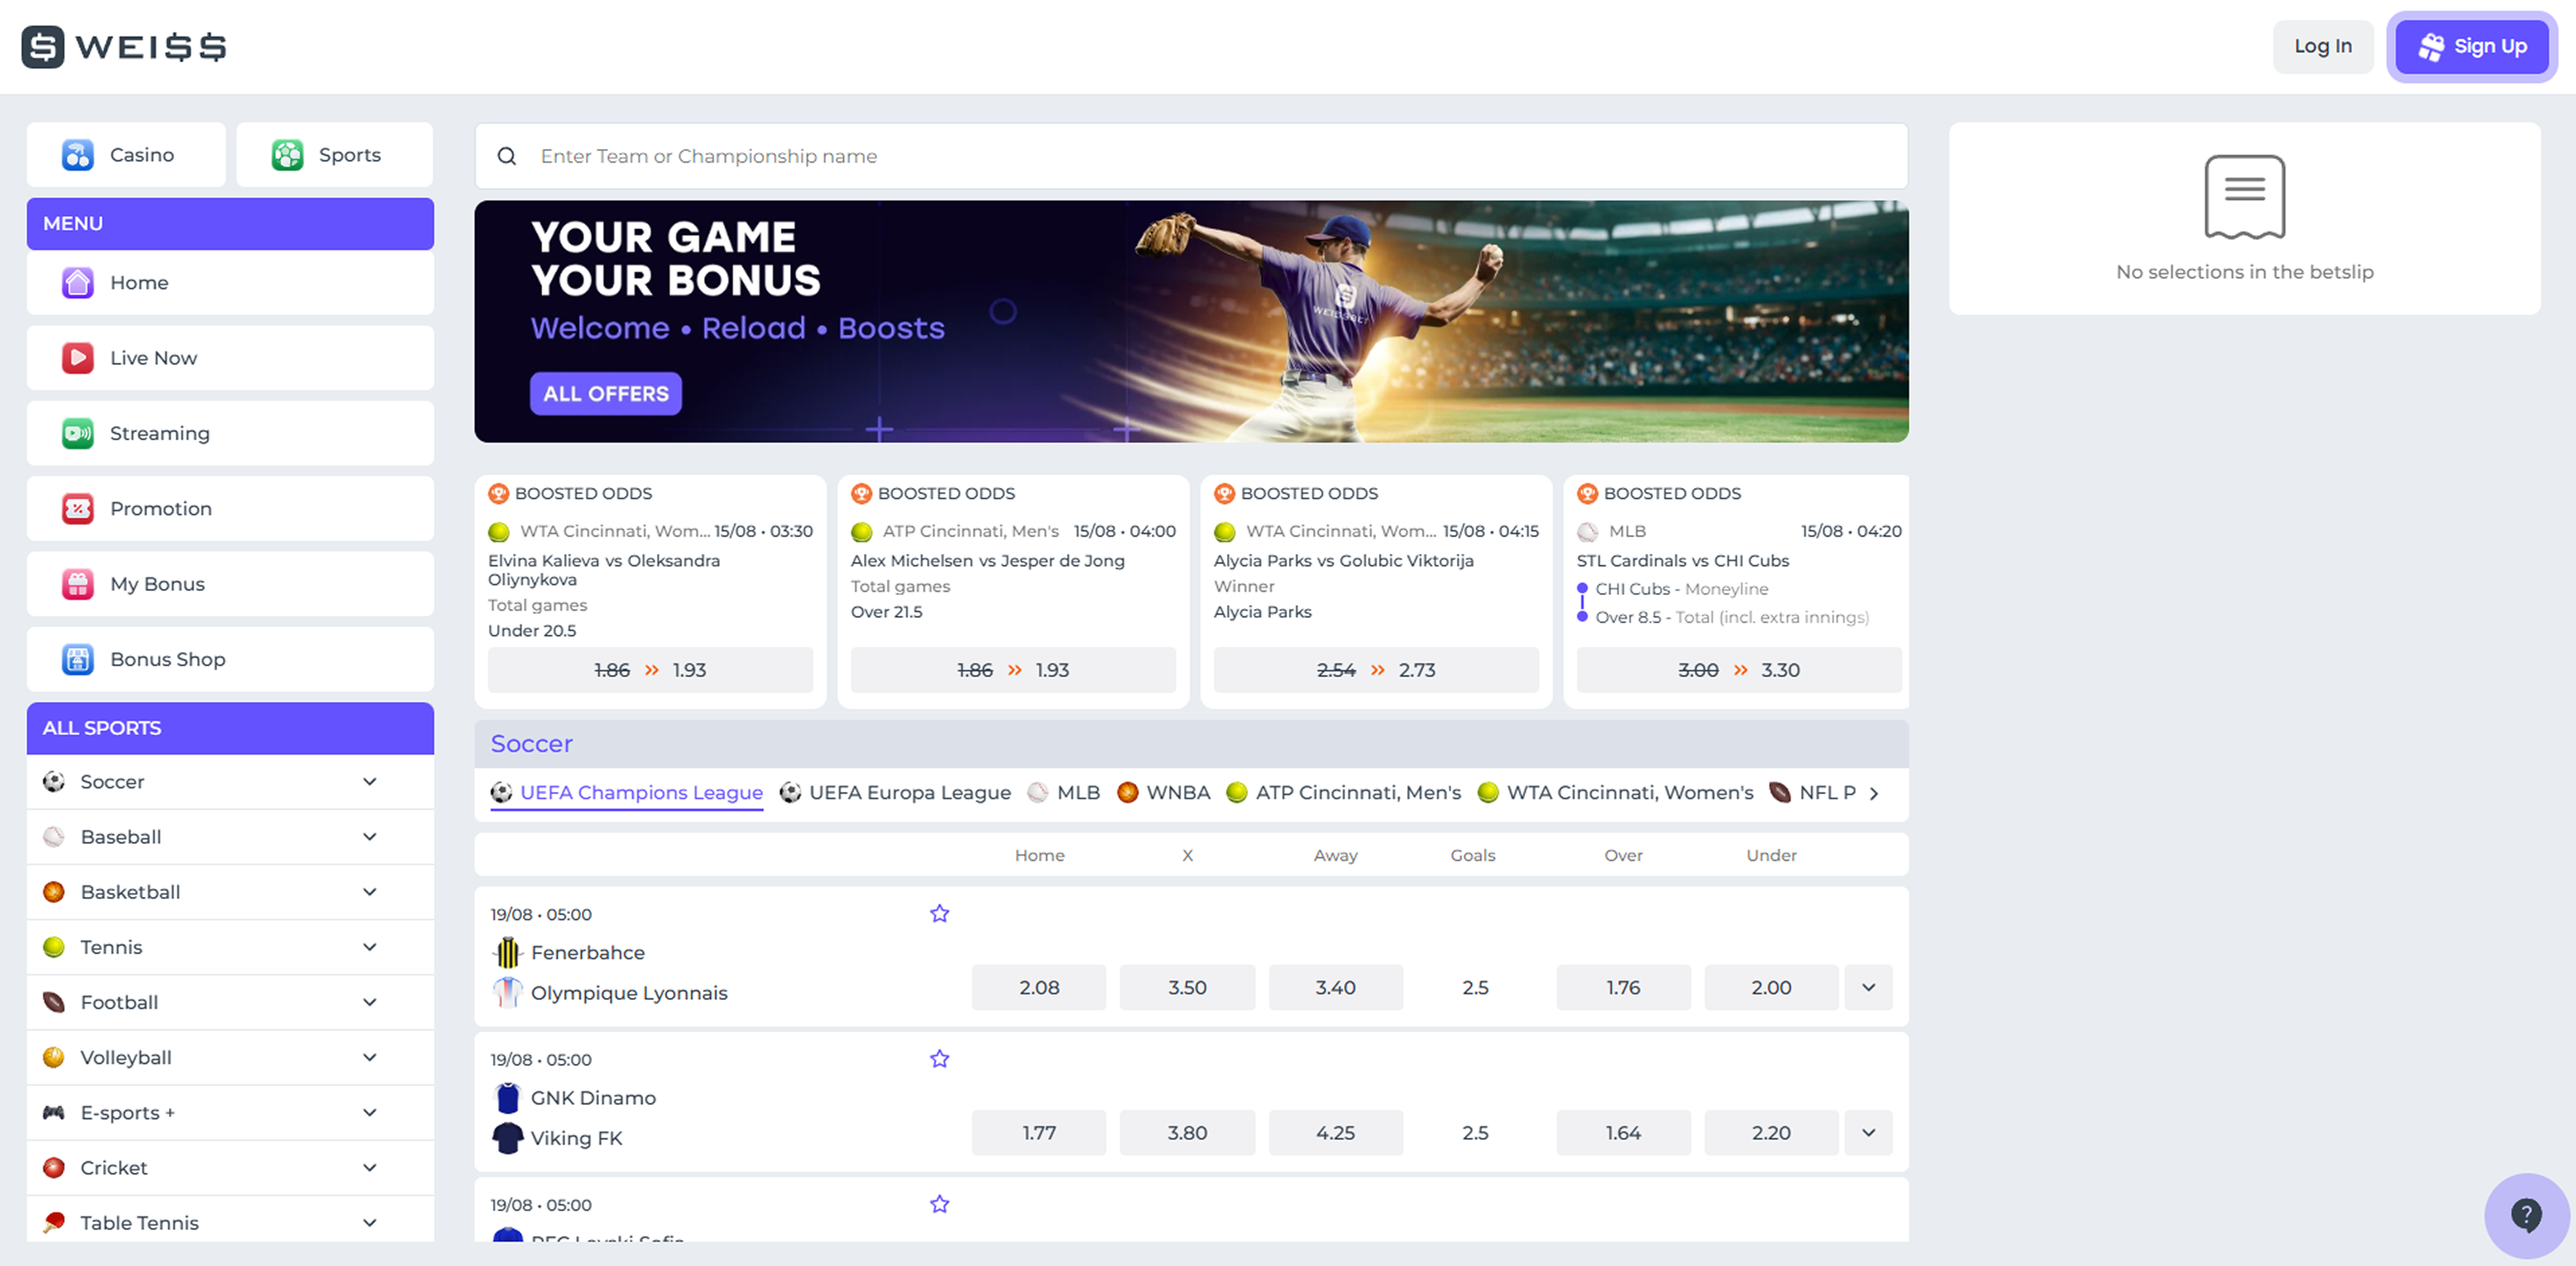The width and height of the screenshot is (2576, 1266).
Task: Click the My Bonus gift icon
Action: pyautogui.click(x=77, y=585)
